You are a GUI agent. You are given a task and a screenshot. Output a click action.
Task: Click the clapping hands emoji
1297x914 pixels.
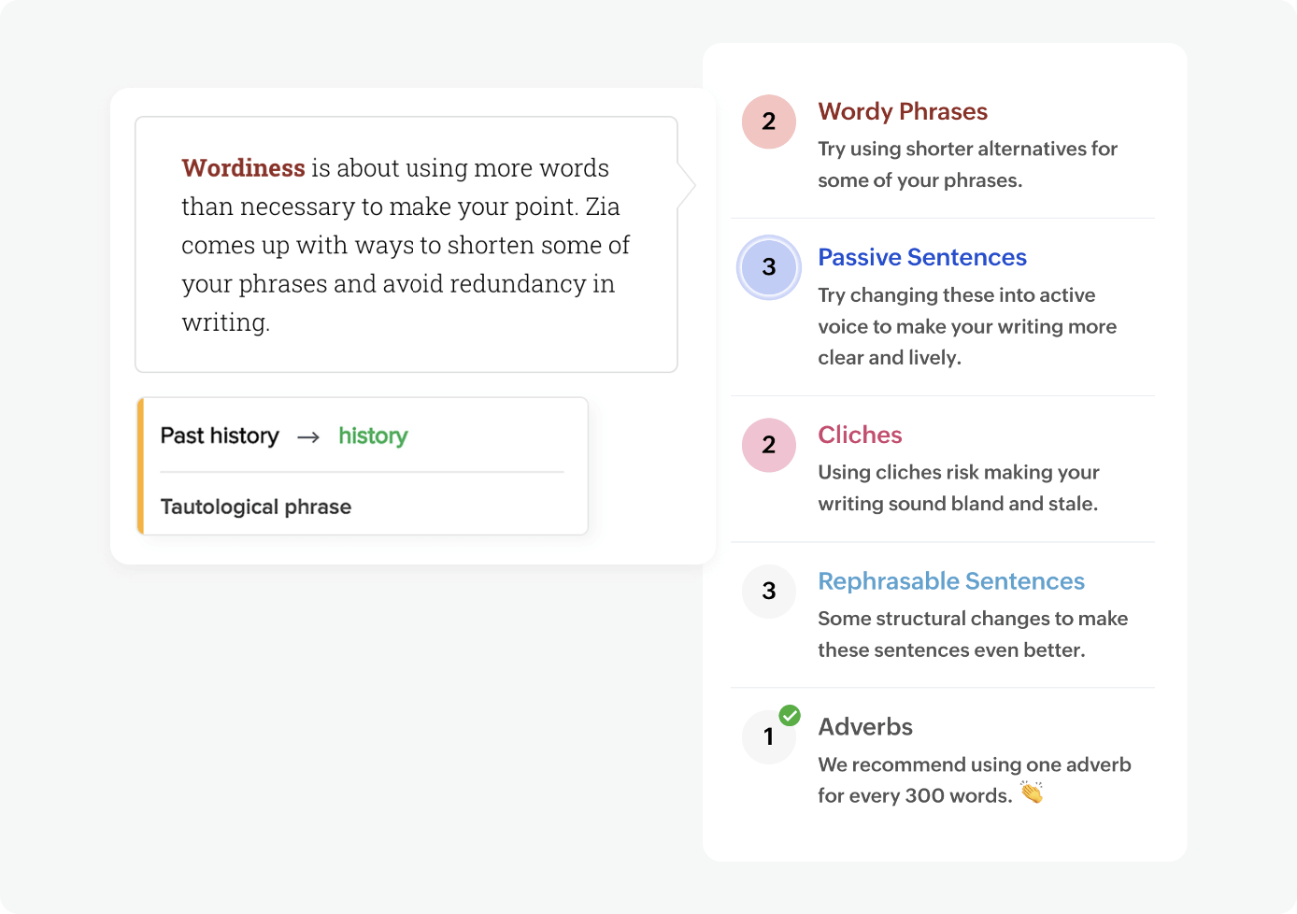[1032, 793]
